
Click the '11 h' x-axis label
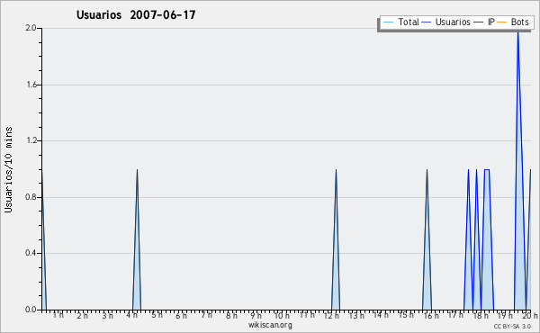tap(307, 315)
